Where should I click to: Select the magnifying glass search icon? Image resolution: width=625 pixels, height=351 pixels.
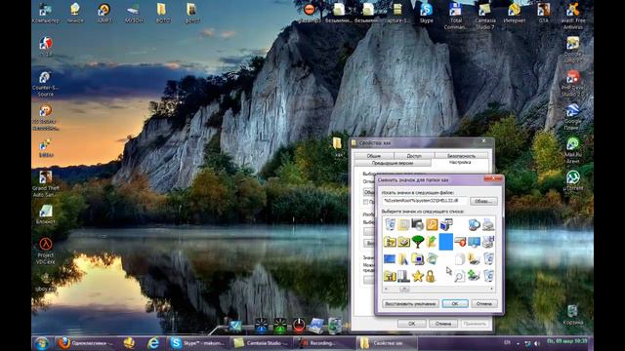point(460,276)
